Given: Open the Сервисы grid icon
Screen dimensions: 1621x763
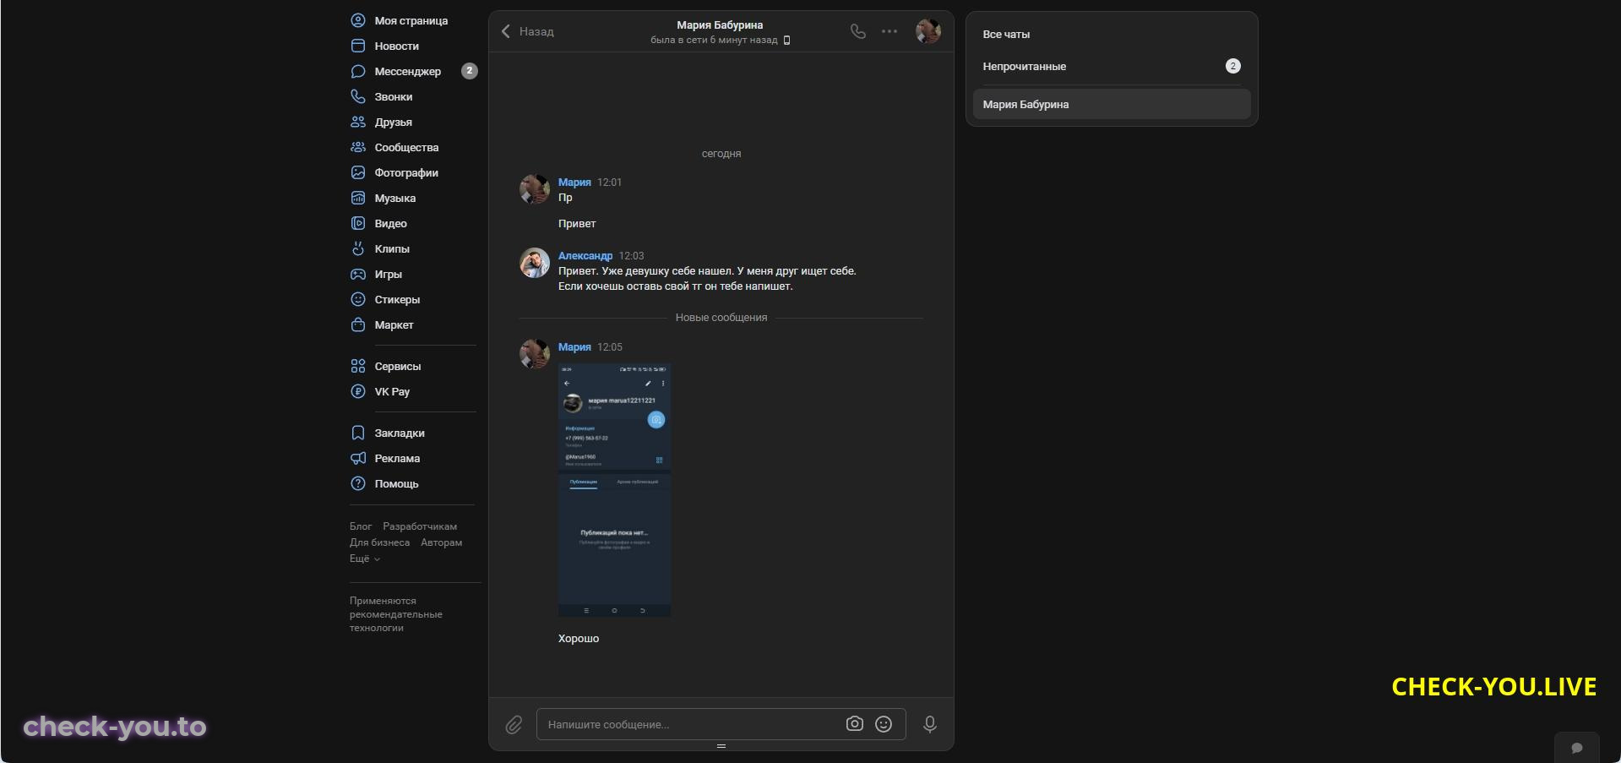Looking at the screenshot, I should [x=358, y=366].
